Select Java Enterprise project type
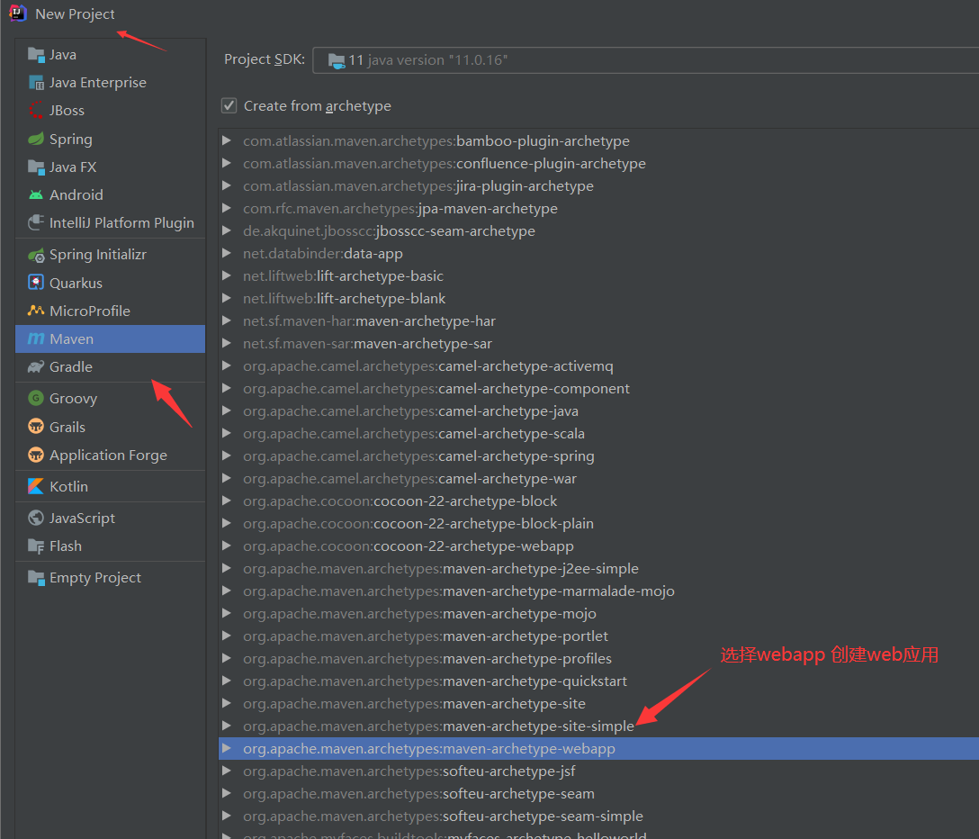The height and width of the screenshot is (839, 979). click(x=110, y=83)
